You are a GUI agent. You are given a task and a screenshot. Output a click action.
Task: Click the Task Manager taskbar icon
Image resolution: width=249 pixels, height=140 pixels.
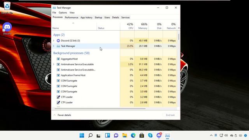(x=167, y=135)
